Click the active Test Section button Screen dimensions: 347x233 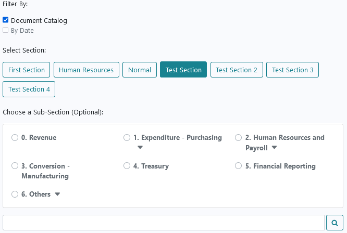[x=183, y=70]
